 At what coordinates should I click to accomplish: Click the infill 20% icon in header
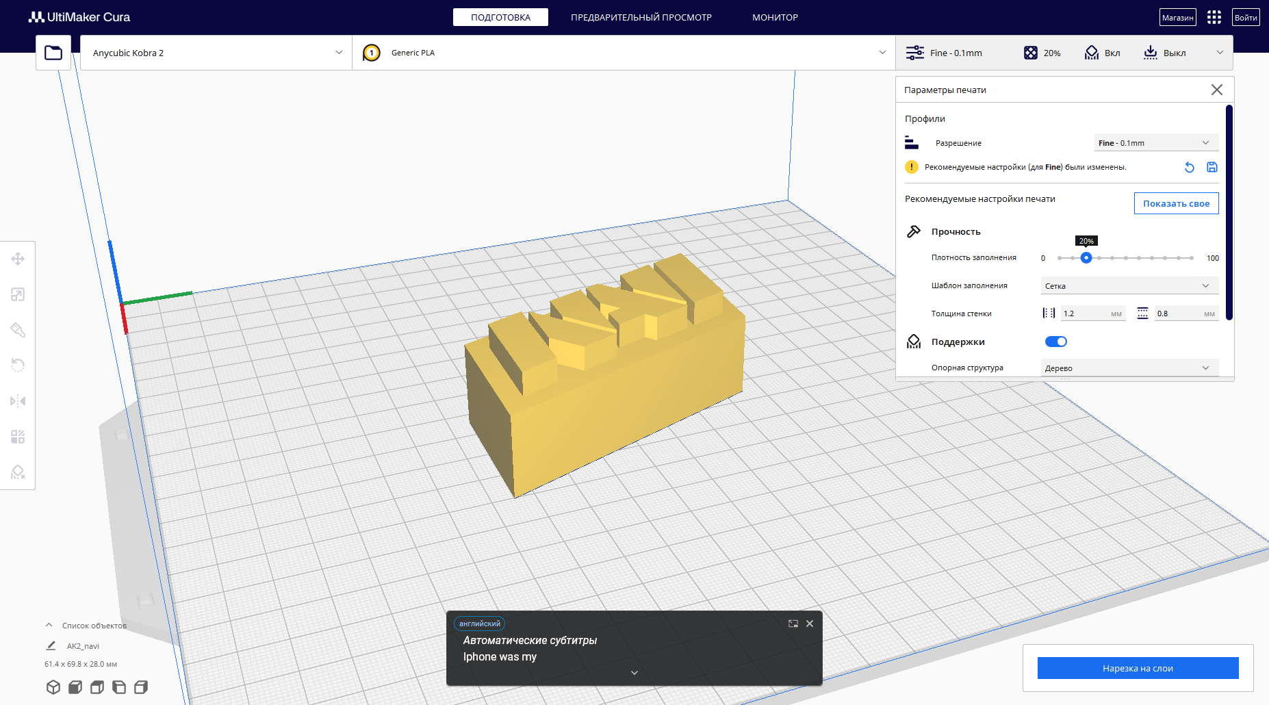pyautogui.click(x=1031, y=53)
